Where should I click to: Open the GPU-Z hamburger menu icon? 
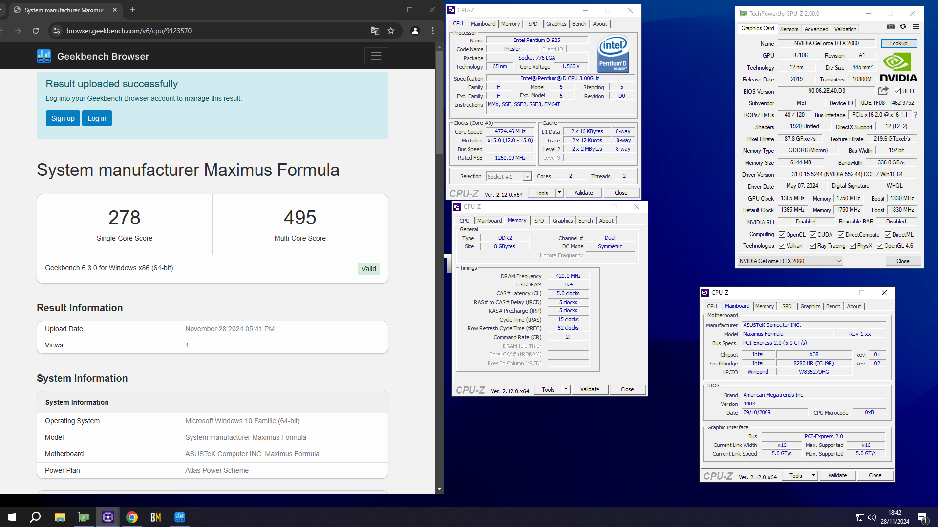click(916, 26)
